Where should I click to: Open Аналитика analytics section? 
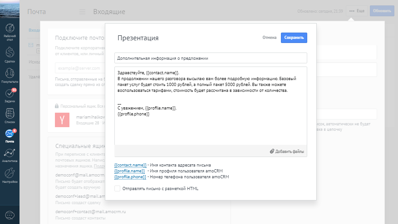10,155
